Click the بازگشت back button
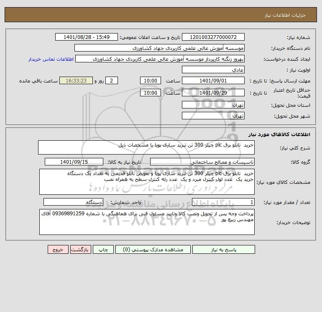Image resolution: width=322 pixels, height=312 pixels. click(80, 250)
